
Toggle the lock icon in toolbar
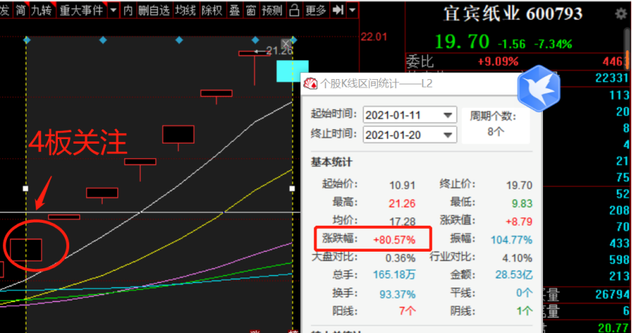[x=294, y=10]
